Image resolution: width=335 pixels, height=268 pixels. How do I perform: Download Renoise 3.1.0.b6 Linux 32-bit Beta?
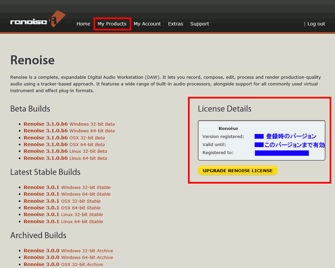[x=65, y=151]
